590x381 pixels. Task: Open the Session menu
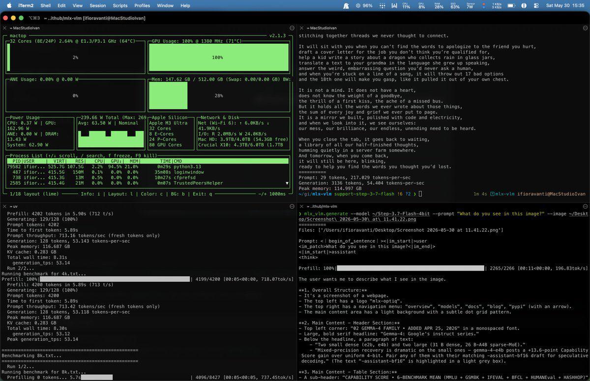click(98, 6)
